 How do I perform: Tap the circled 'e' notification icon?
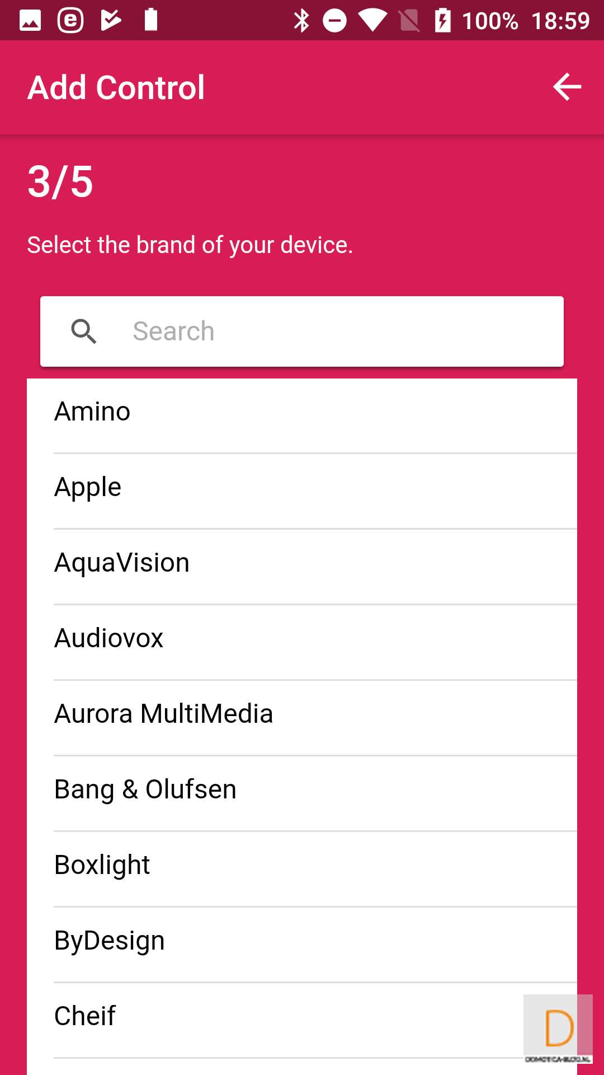pyautogui.click(x=70, y=21)
